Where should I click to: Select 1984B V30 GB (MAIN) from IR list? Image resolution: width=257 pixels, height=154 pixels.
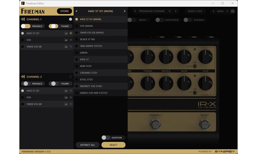[x=101, y=33]
